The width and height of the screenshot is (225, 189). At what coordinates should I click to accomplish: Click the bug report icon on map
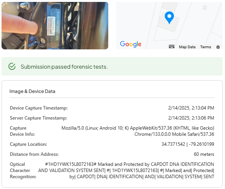pyautogui.click(x=218, y=47)
